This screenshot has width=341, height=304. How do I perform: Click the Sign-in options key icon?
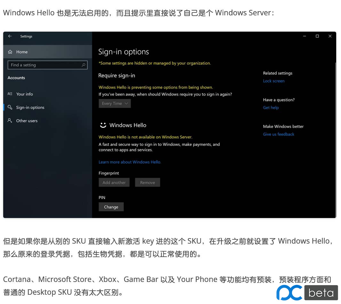coord(10,107)
